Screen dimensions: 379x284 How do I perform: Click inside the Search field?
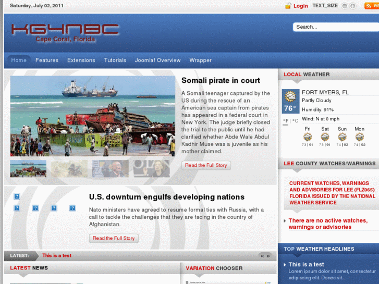tap(336, 27)
